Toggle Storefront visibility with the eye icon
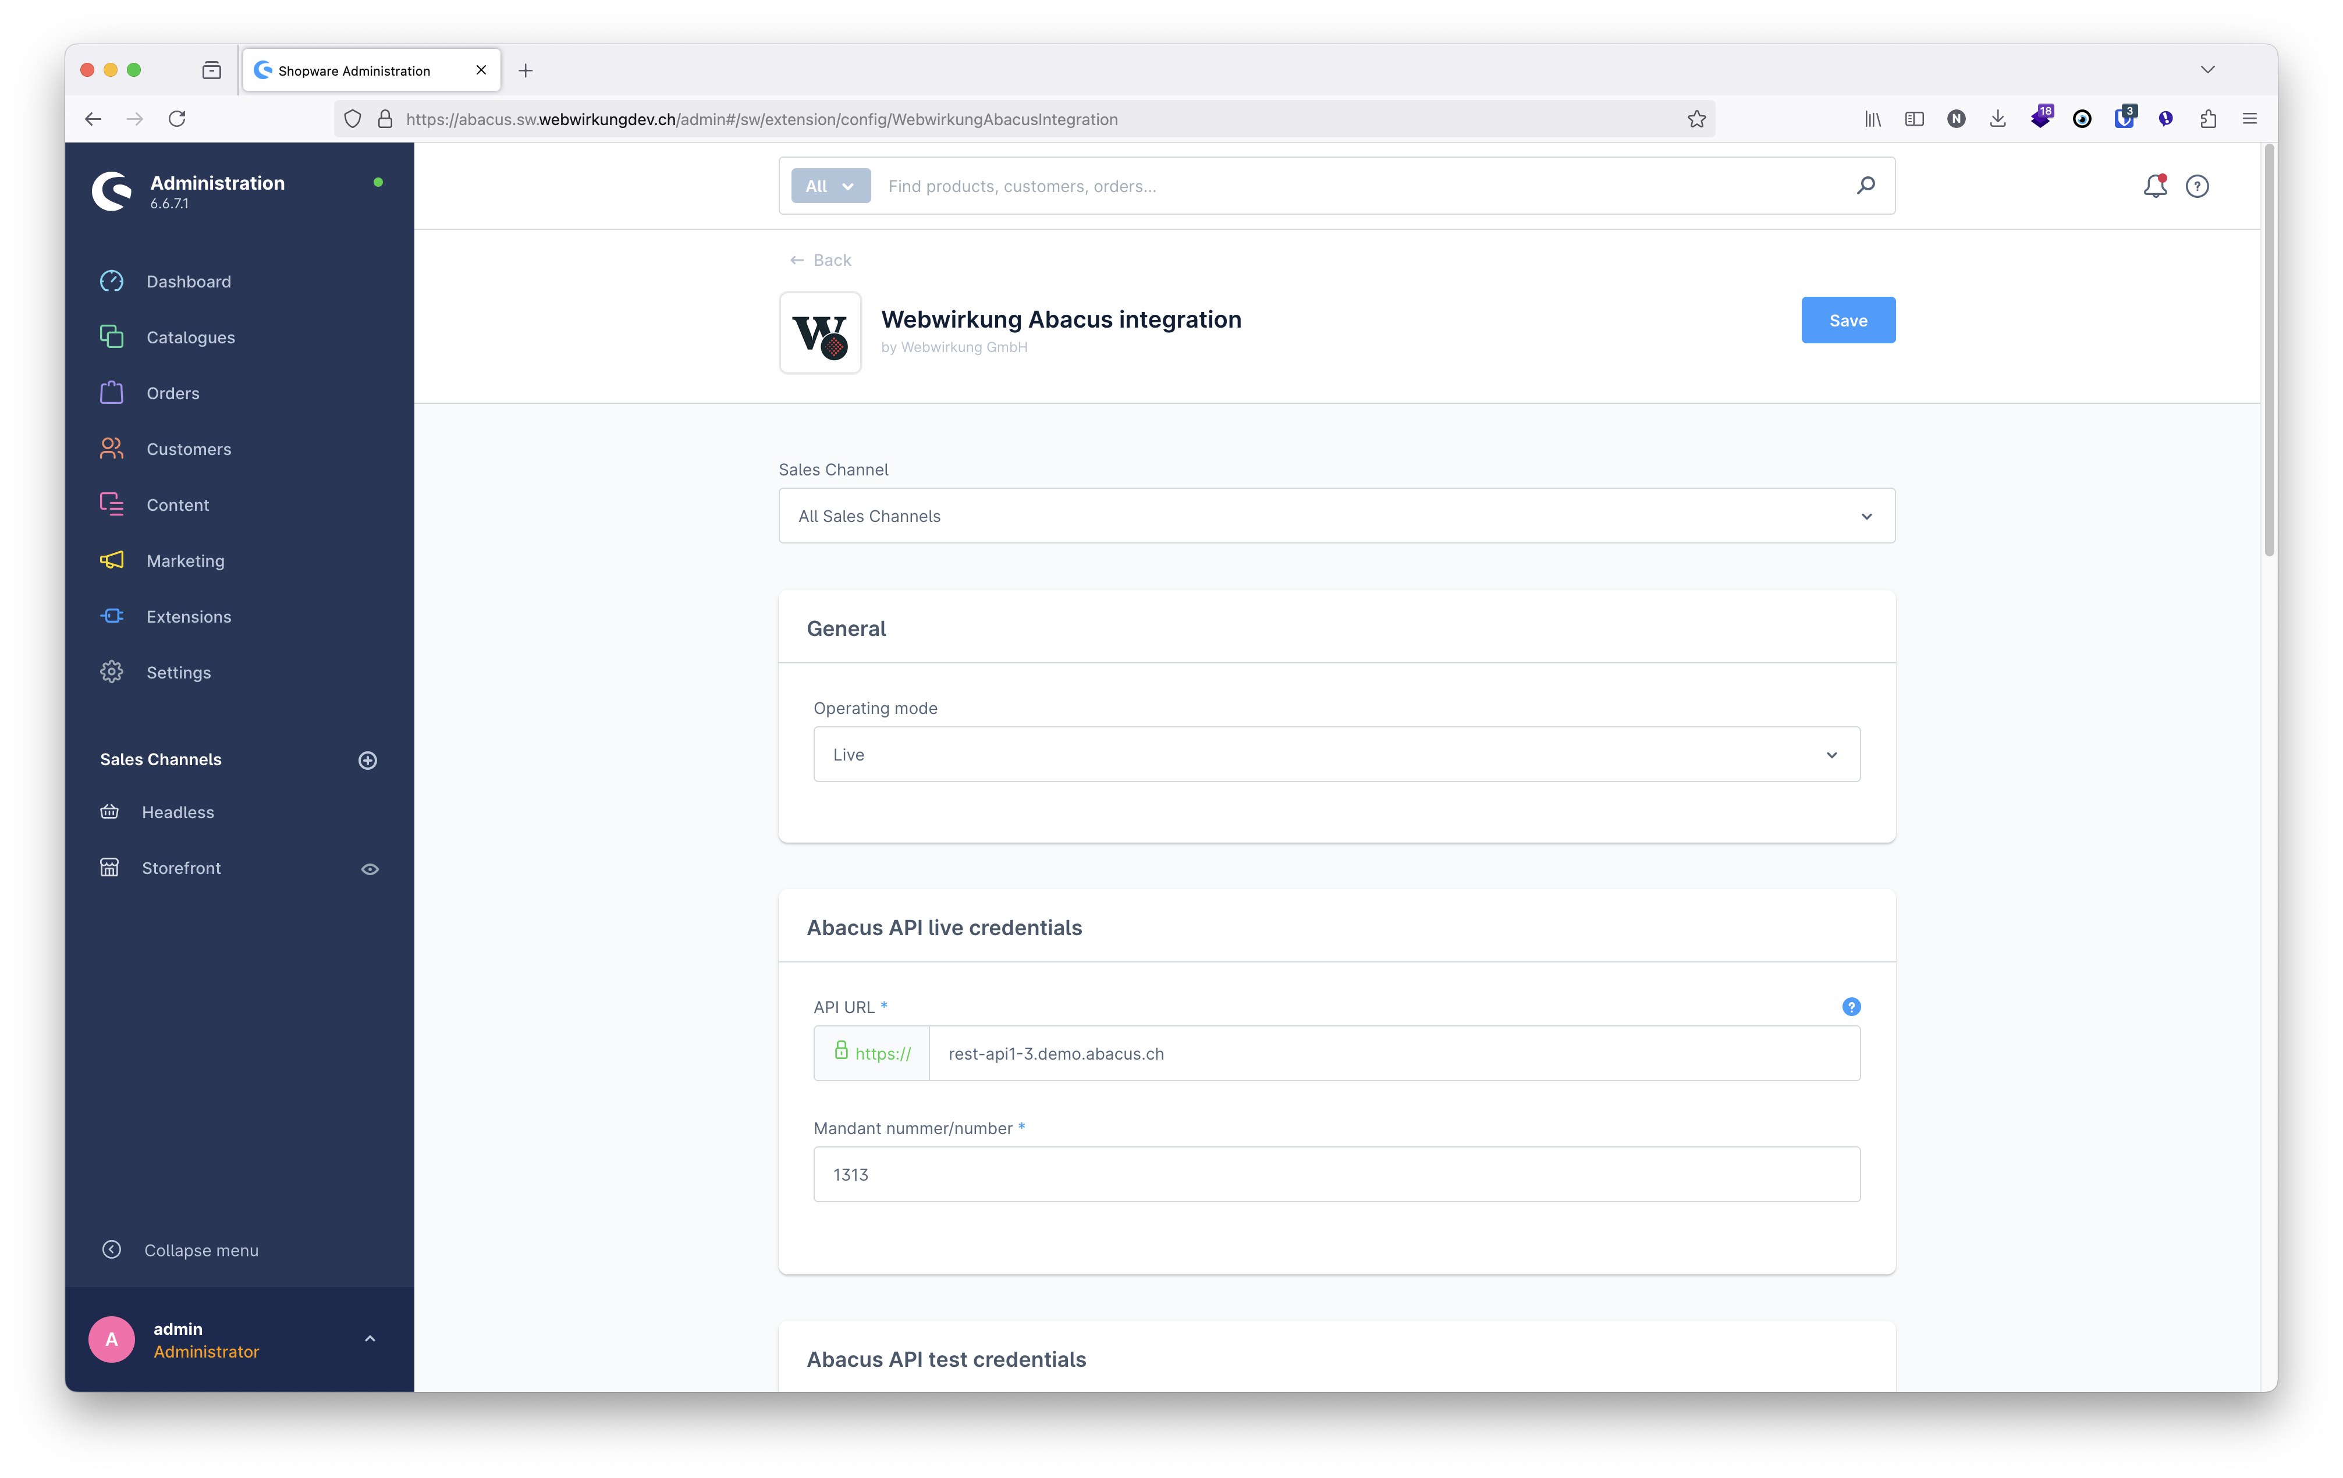Screen dimensions: 2343x1478 370,869
